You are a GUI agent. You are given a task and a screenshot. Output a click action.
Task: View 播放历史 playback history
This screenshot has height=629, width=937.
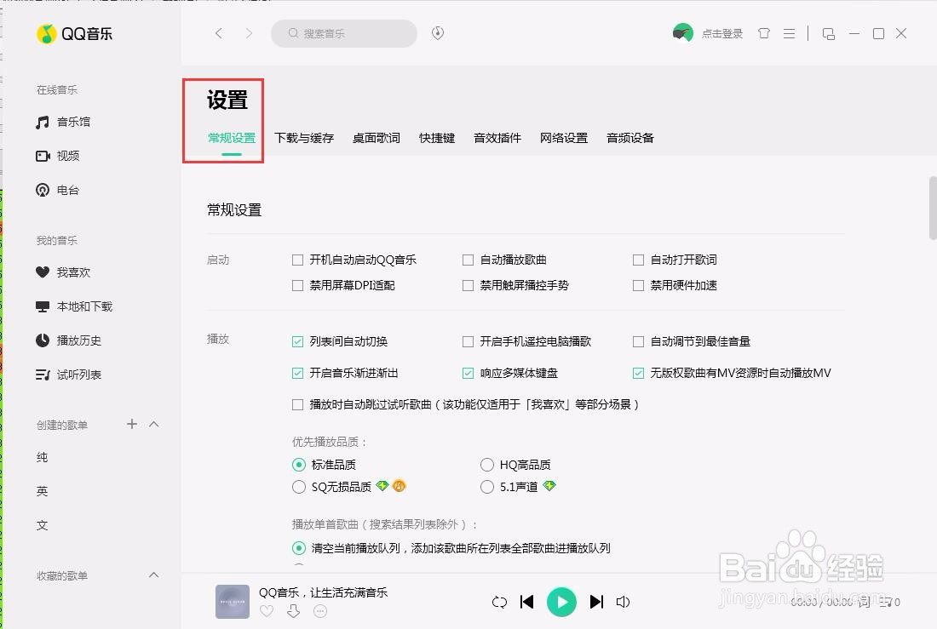(x=80, y=340)
